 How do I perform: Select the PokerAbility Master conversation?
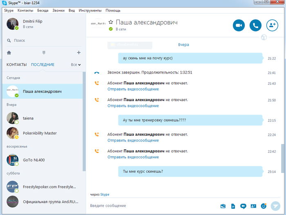[x=42, y=133]
